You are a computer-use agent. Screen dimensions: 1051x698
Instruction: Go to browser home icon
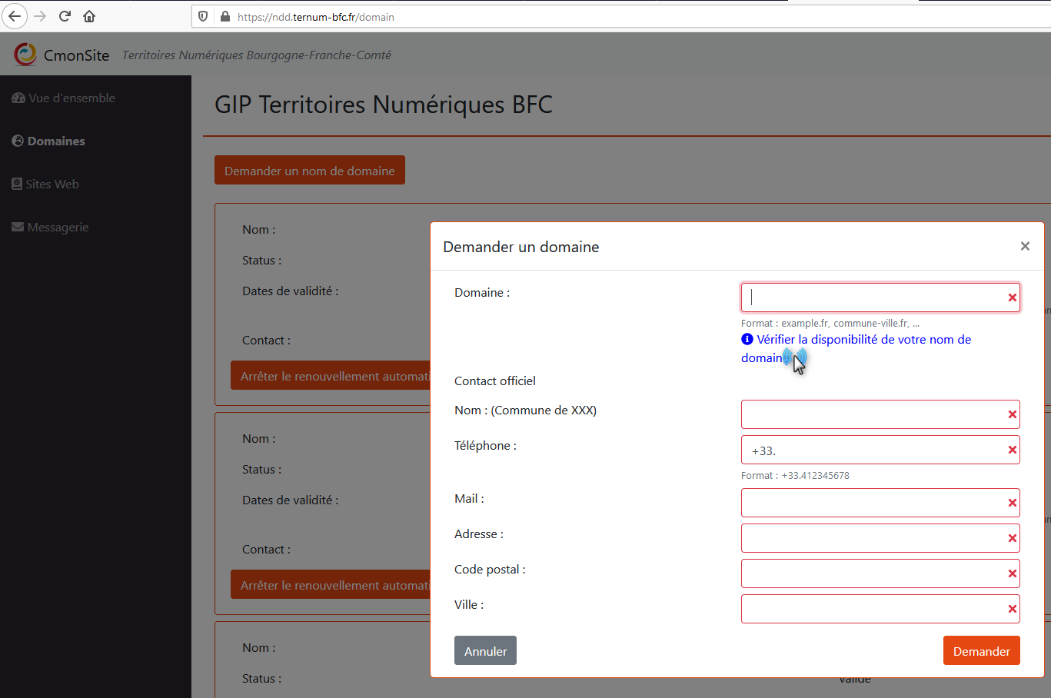[x=89, y=16]
